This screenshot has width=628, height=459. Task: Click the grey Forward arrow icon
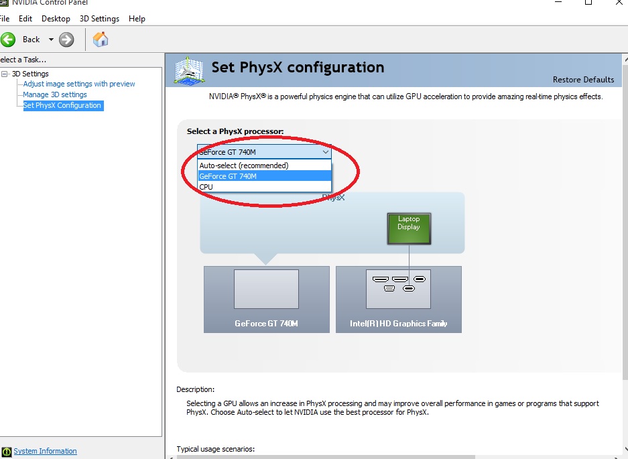coord(66,40)
